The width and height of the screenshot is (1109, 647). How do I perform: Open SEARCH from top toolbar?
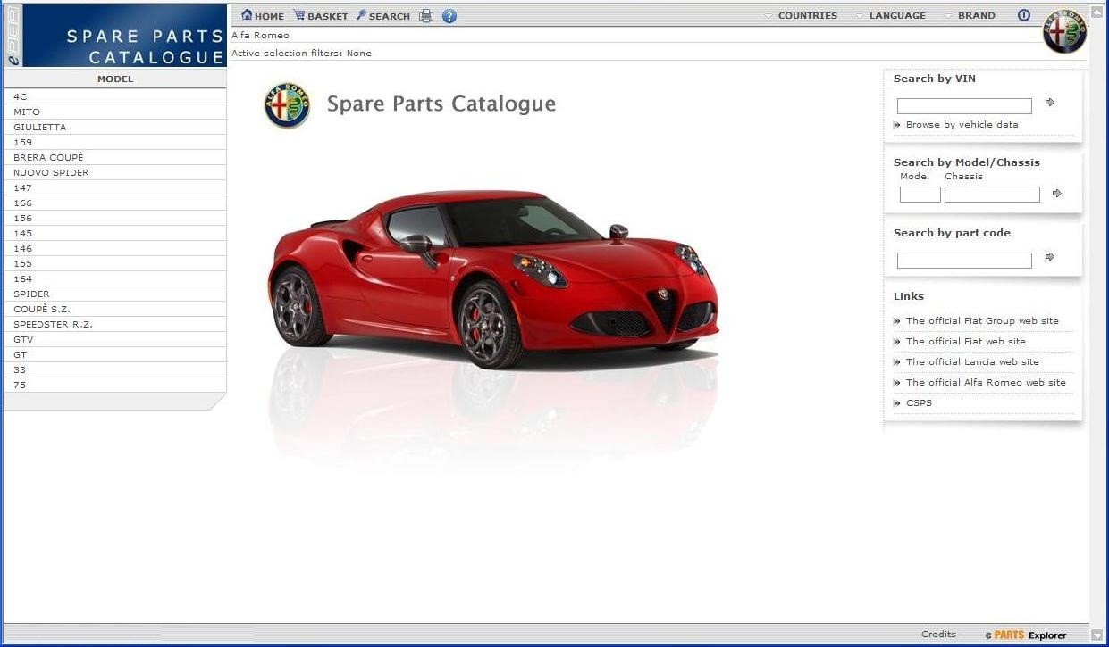tap(383, 16)
